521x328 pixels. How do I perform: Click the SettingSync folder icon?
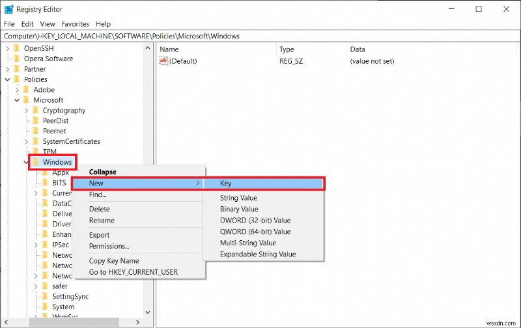[x=45, y=297]
